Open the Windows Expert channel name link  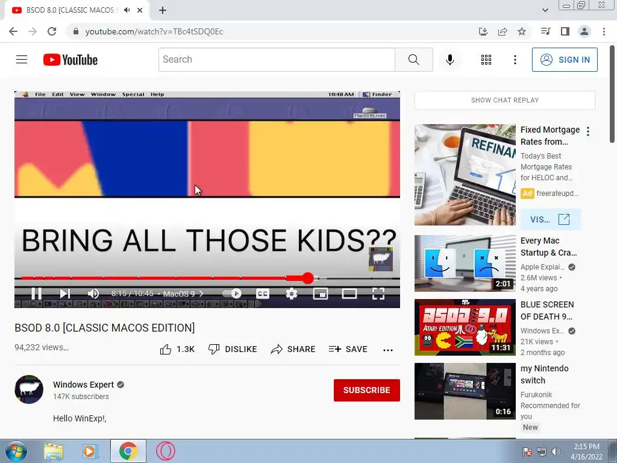point(83,385)
